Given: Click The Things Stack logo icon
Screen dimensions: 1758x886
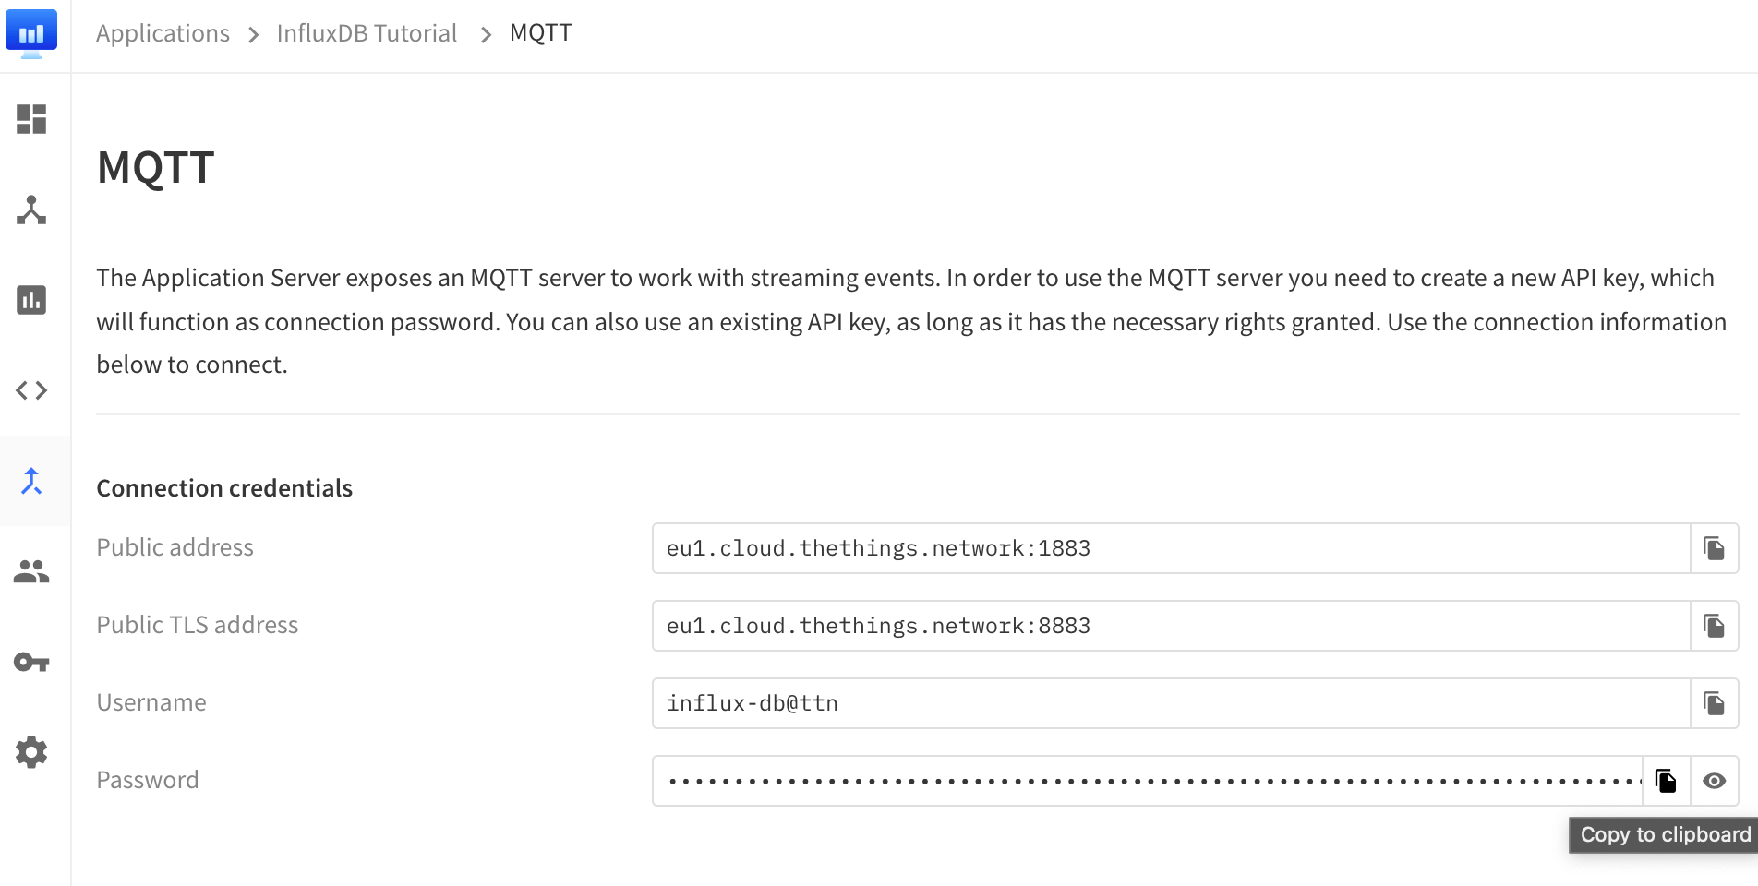Looking at the screenshot, I should (x=31, y=33).
